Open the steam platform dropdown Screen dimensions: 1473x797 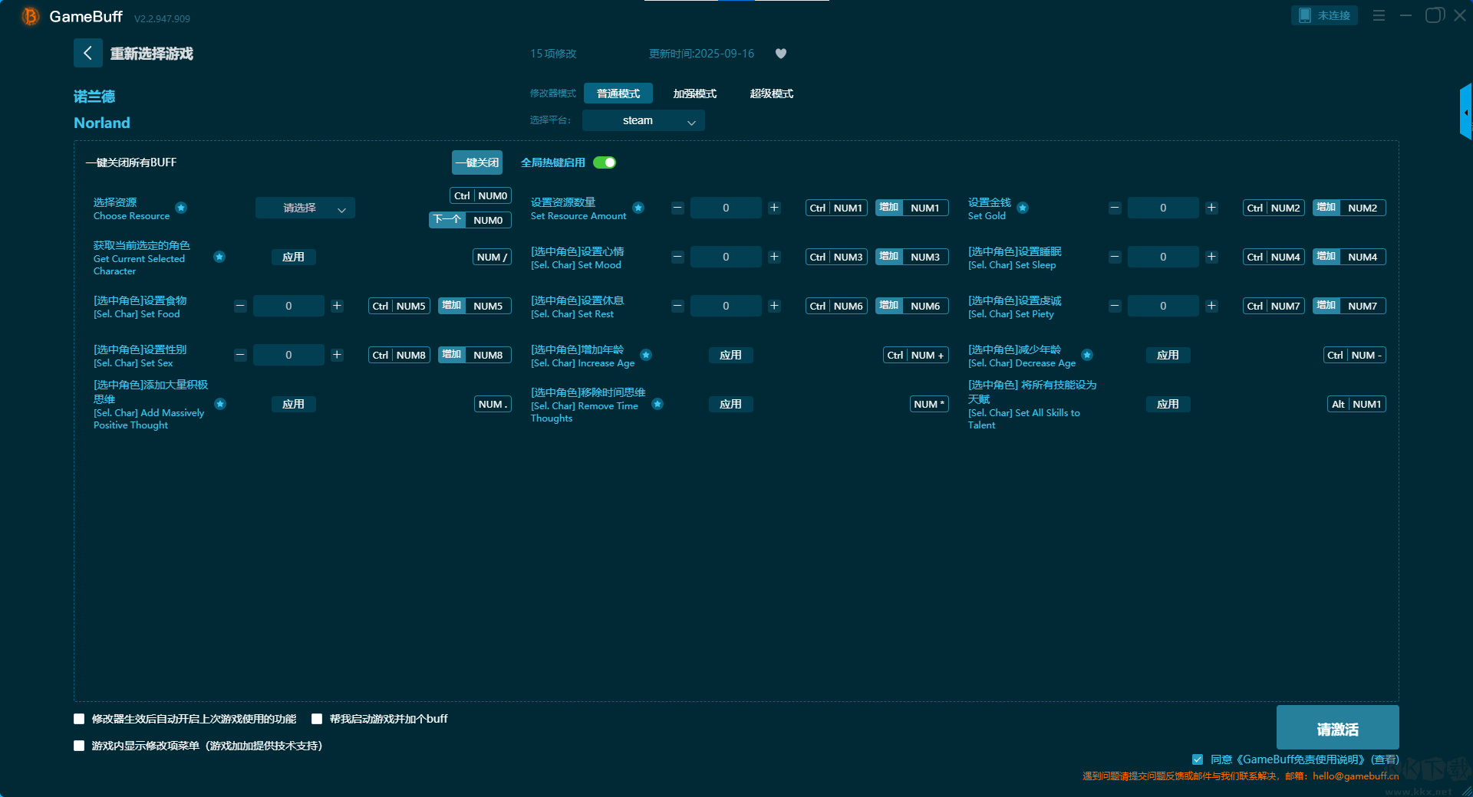(644, 120)
